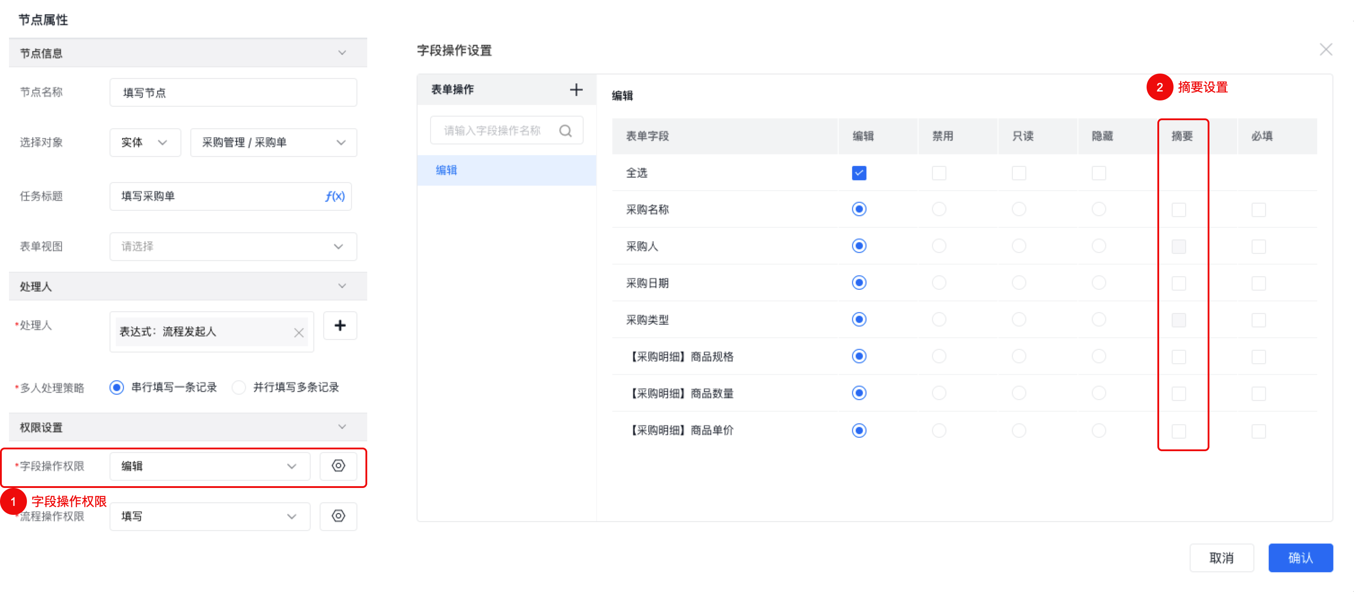The height and width of the screenshot is (592, 1354).
Task: Enable 摘要 for 【采购明细】商品规格
Action: 1178,357
